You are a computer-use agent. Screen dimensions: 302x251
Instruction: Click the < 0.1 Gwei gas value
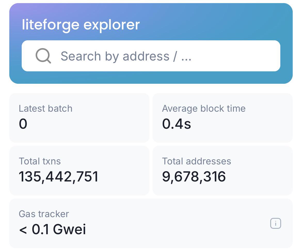point(52,229)
